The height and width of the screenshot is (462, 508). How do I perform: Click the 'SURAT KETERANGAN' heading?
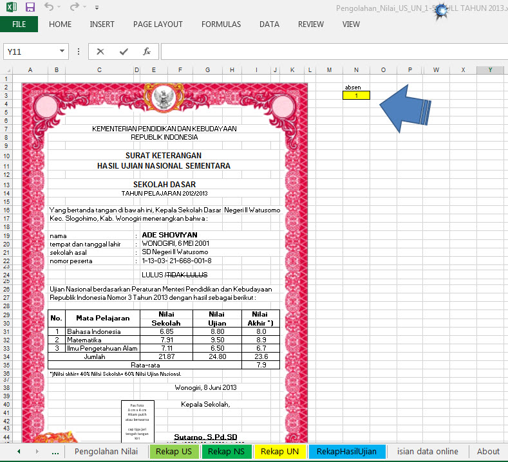click(164, 156)
